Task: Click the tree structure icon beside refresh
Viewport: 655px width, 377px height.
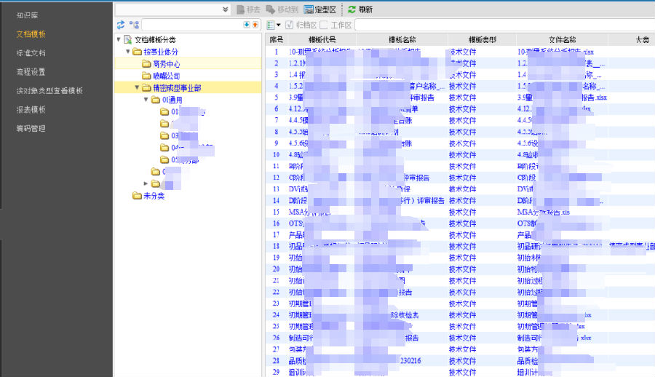Action: pos(134,25)
